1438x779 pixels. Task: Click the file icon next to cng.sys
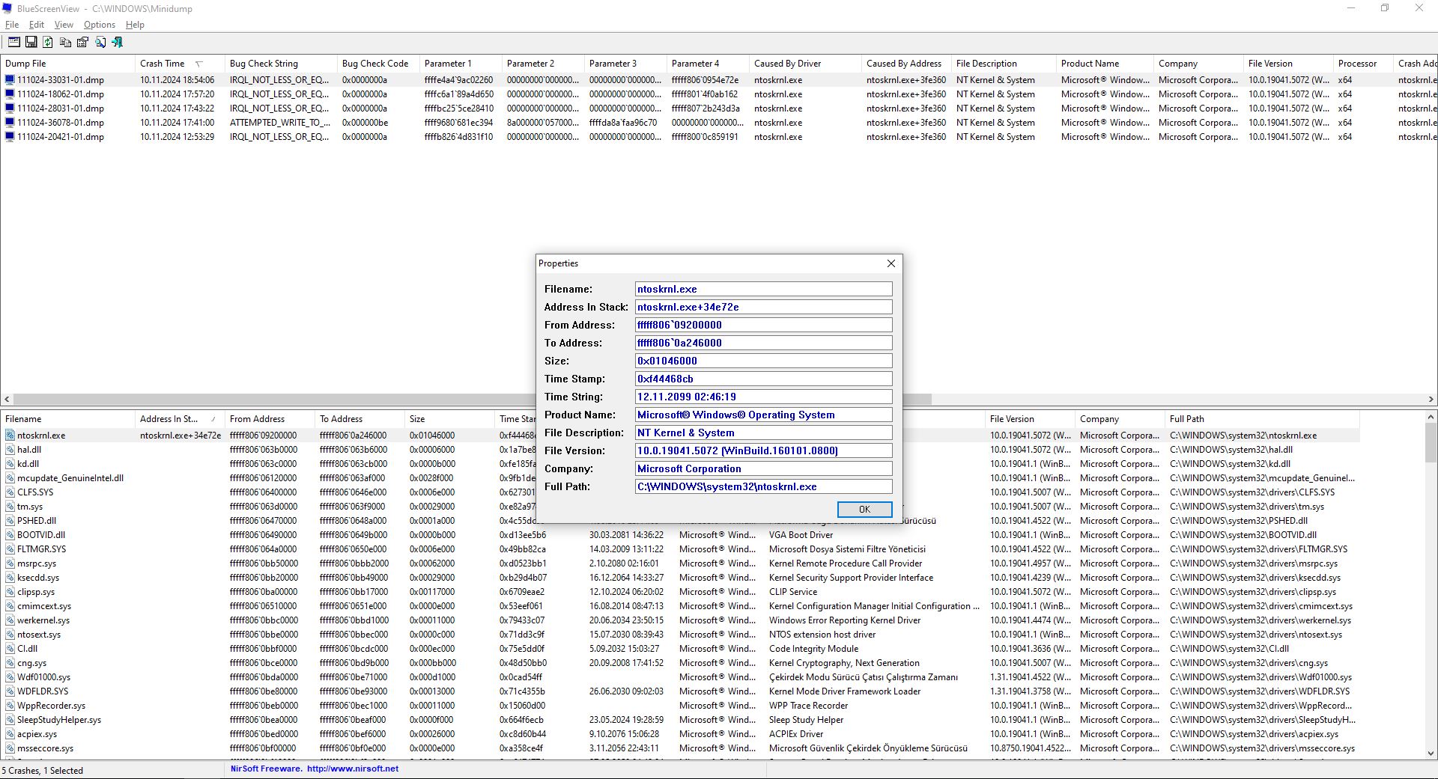point(10,663)
